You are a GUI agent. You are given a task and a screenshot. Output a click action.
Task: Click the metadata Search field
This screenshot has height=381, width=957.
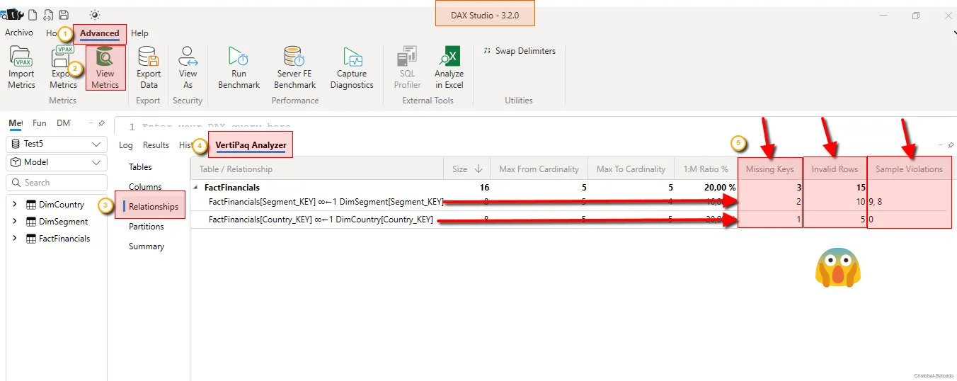click(57, 183)
